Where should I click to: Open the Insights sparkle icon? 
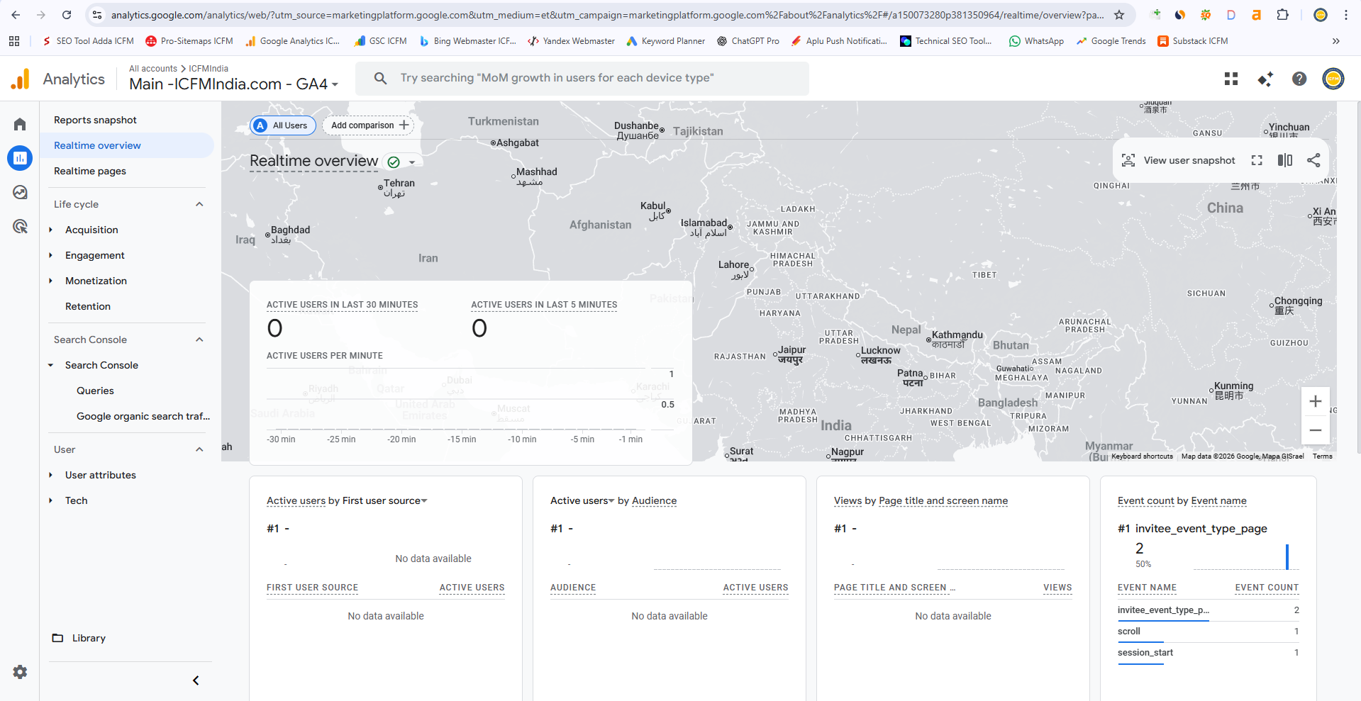click(x=1265, y=79)
